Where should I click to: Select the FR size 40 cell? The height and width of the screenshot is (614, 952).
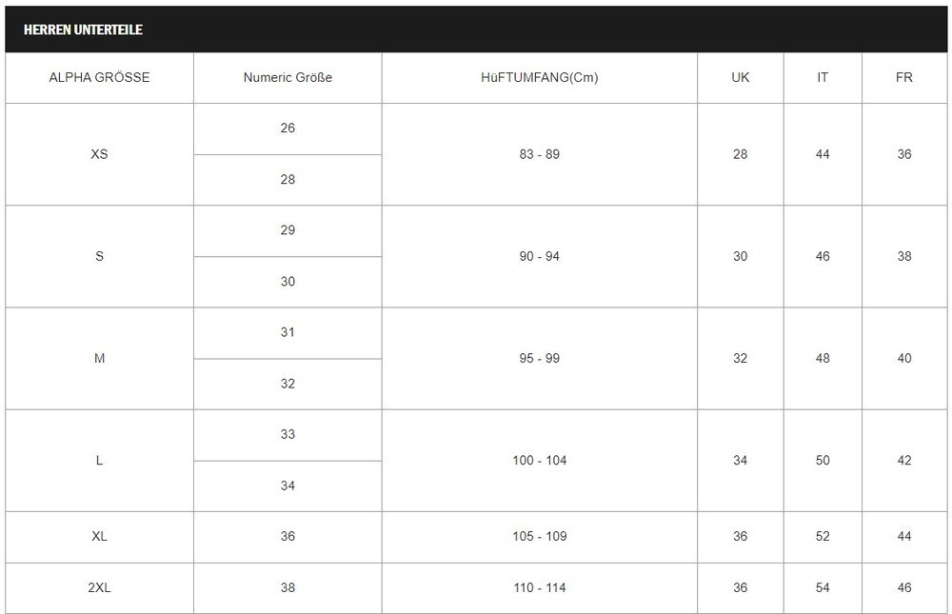(x=904, y=358)
